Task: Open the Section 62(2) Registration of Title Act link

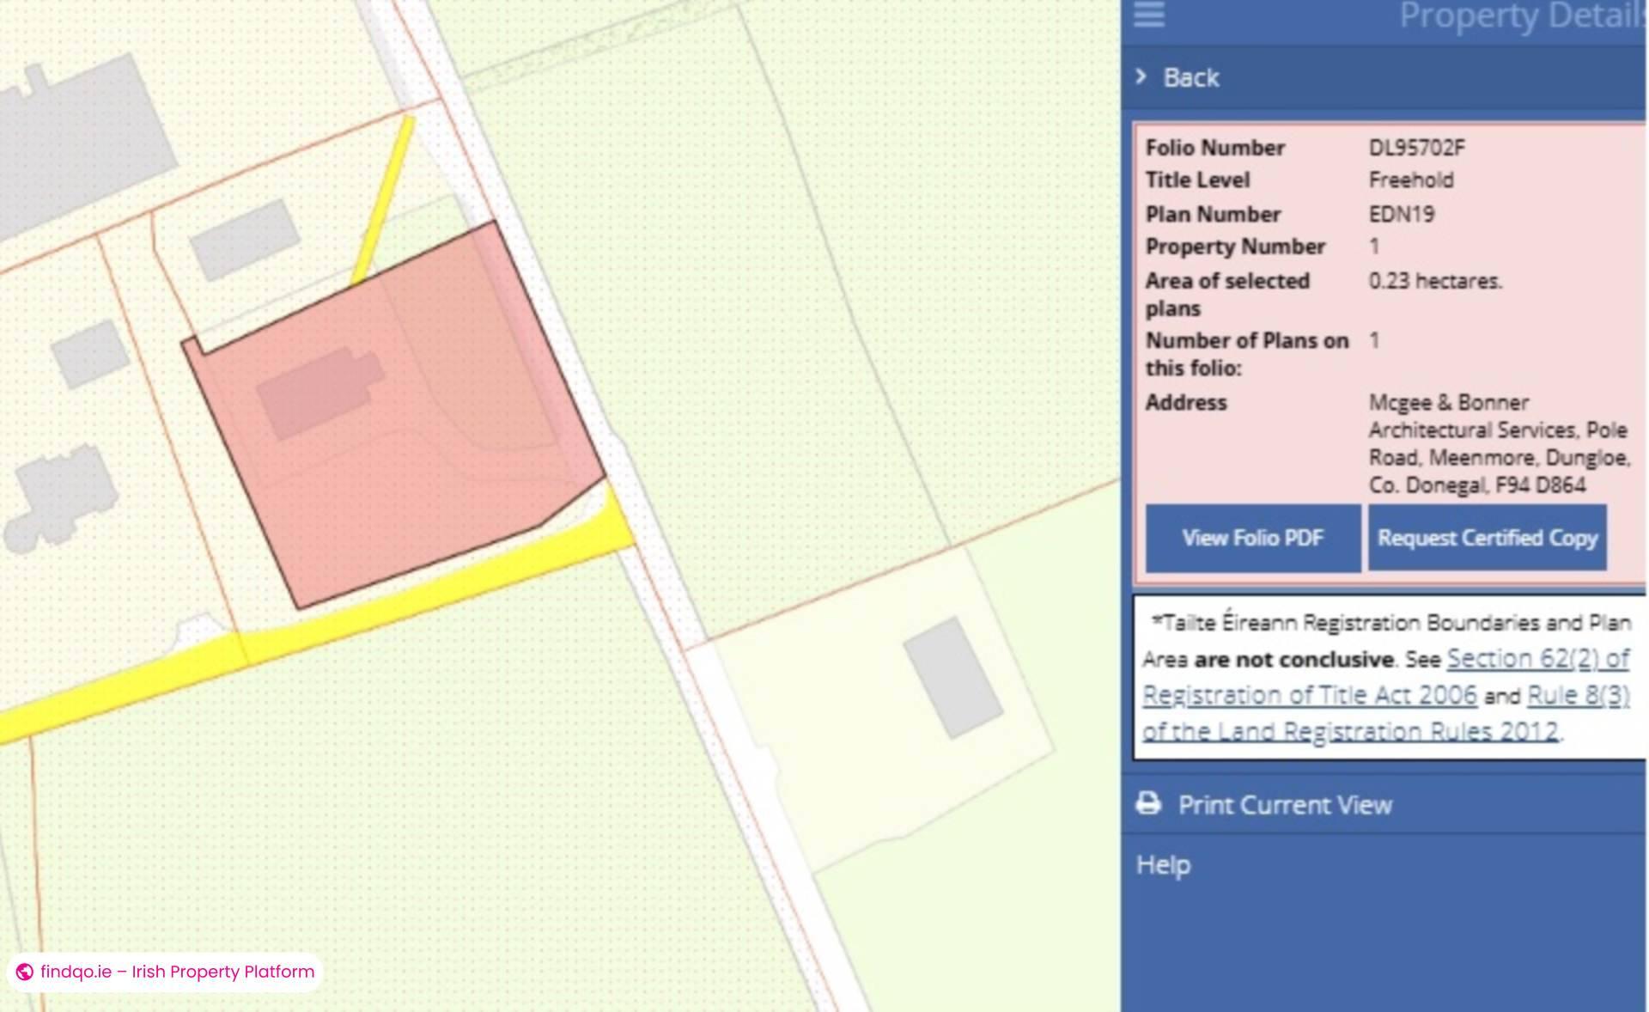Action: tap(1537, 659)
